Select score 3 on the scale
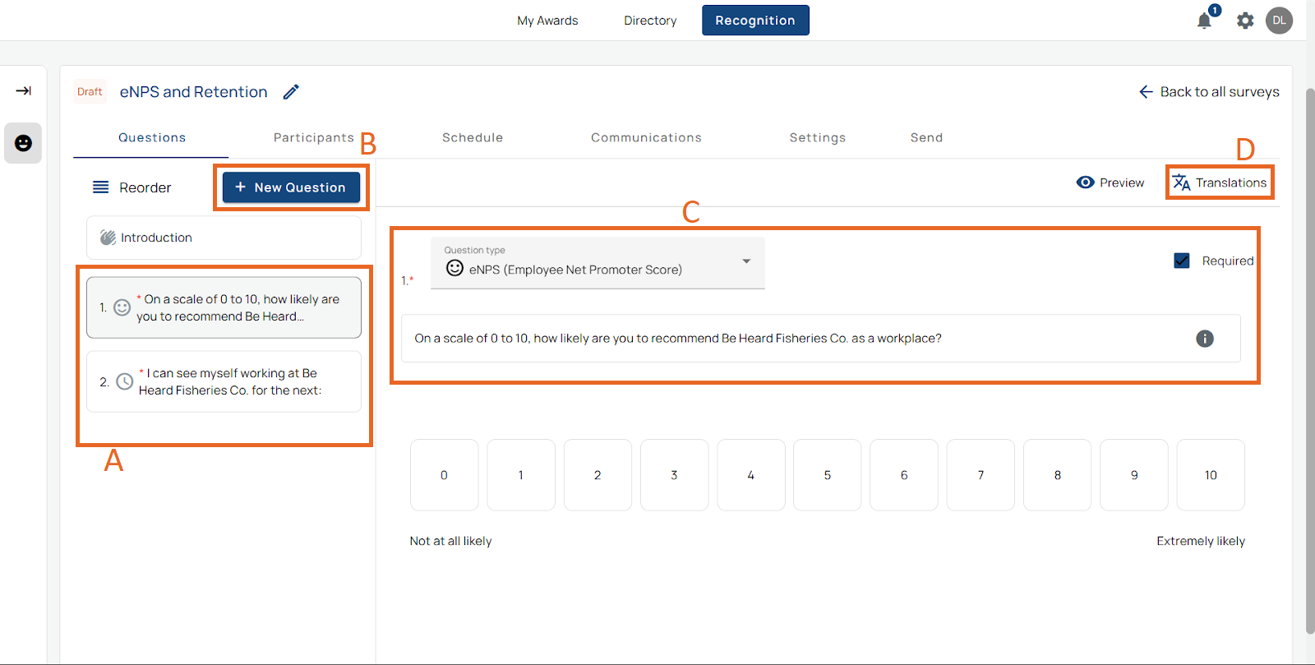The height and width of the screenshot is (665, 1315). click(674, 475)
